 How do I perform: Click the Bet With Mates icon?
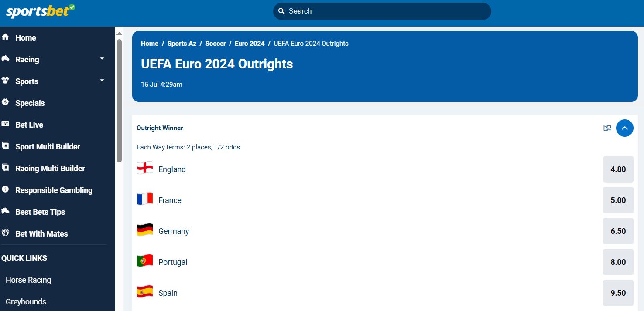(x=5, y=233)
